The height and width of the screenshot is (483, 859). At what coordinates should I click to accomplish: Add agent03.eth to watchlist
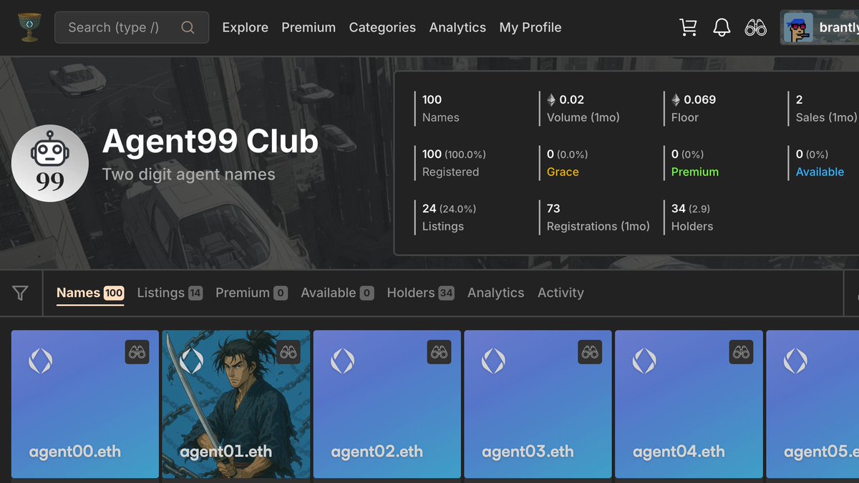pos(590,352)
